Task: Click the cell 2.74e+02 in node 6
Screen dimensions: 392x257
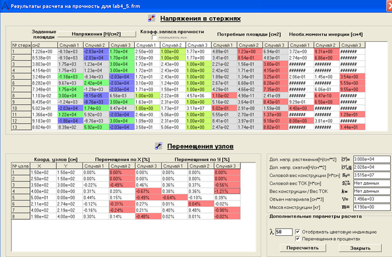Action: pos(69,204)
